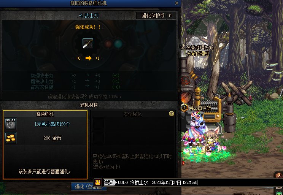Screen dimensions: 283x195
Task: Close the 陈旧的装备强化机 window
Action: click(177, 3)
